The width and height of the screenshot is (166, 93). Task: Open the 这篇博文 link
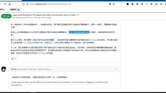[61, 43]
